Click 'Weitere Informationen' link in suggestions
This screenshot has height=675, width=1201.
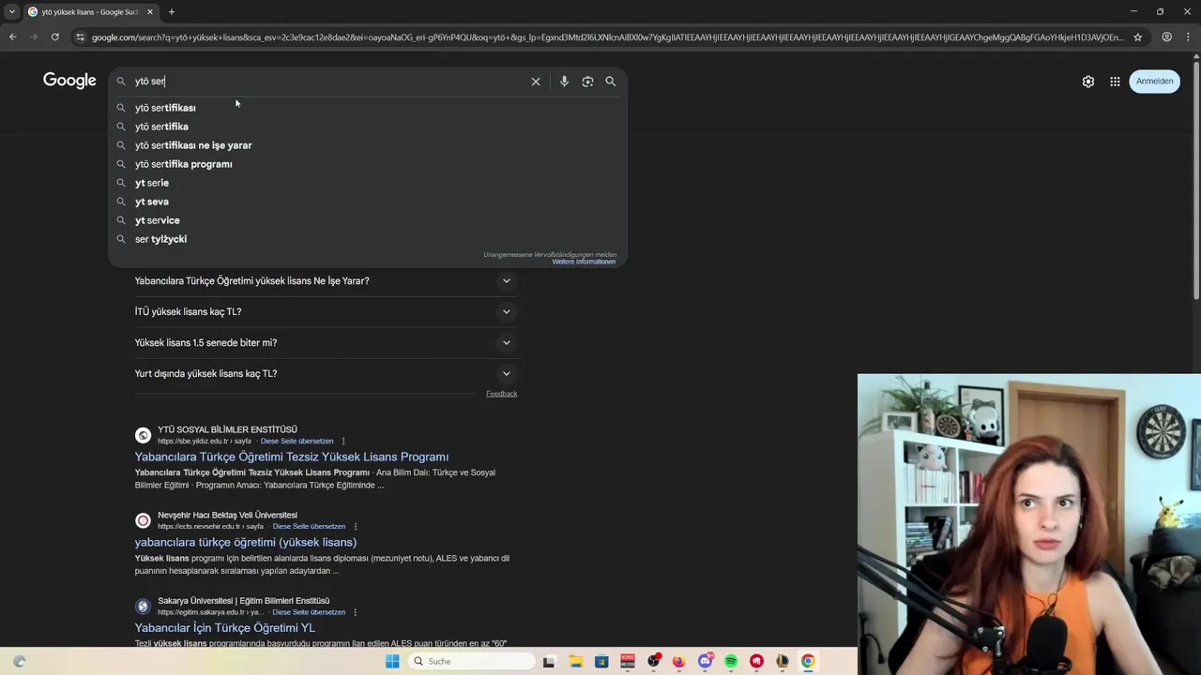pyautogui.click(x=584, y=262)
